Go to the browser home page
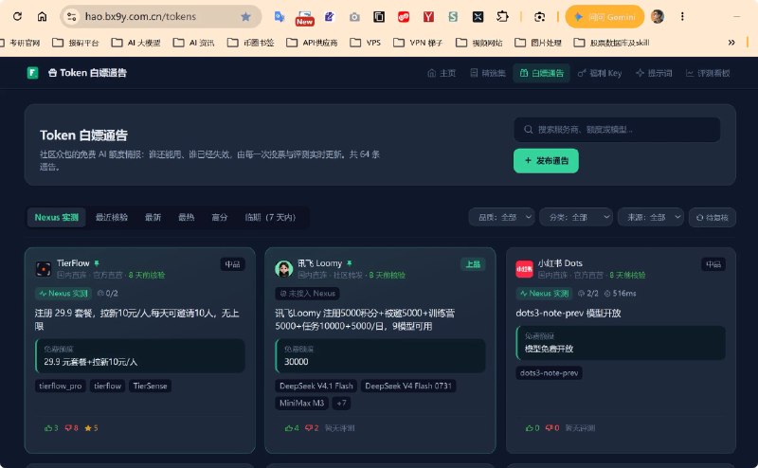This screenshot has height=468, width=758. click(x=42, y=16)
